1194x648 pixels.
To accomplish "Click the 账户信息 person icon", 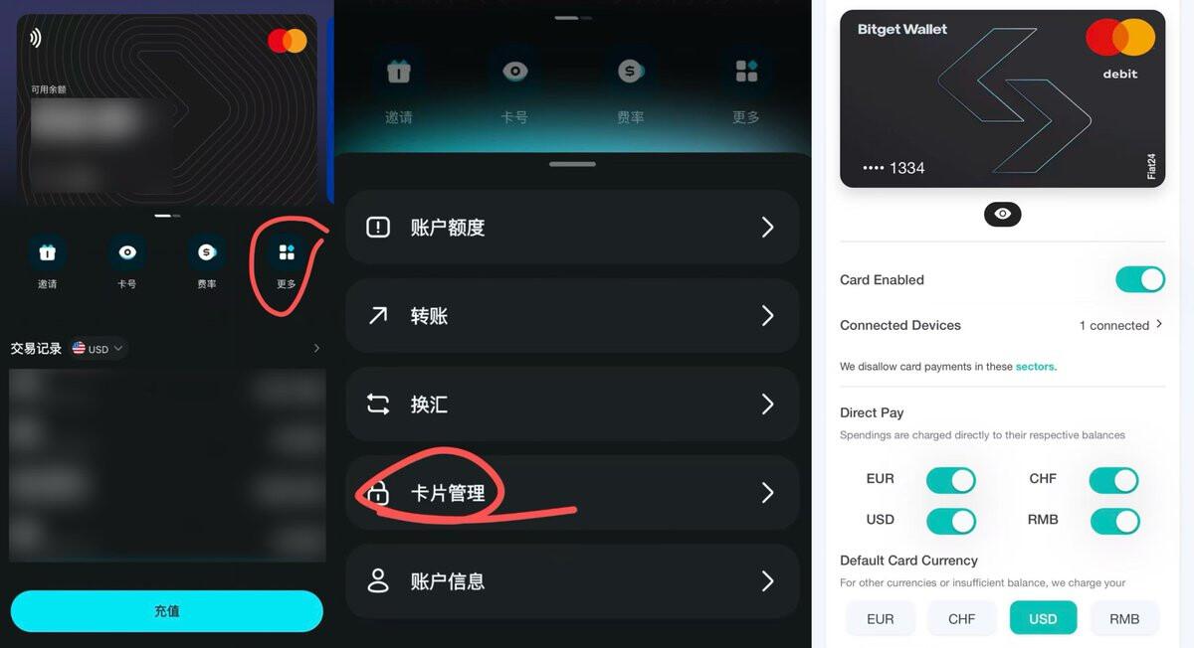I will pos(378,581).
